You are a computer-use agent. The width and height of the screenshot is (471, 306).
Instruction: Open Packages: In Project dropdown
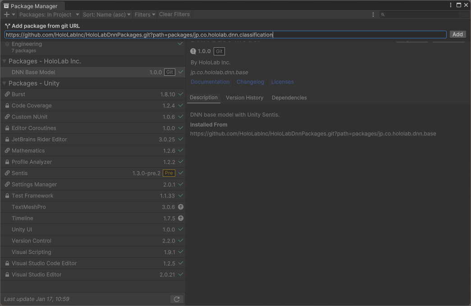pos(49,14)
